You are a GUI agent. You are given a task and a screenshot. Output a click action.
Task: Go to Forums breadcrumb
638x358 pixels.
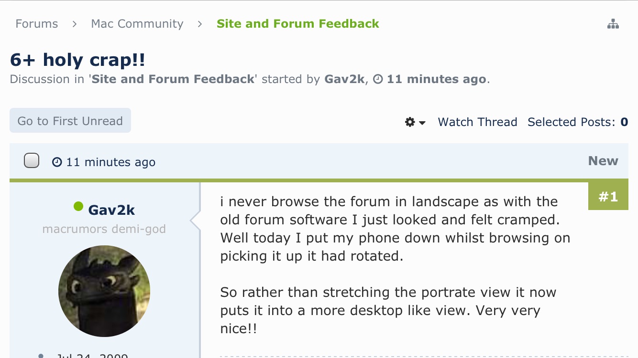tap(37, 24)
